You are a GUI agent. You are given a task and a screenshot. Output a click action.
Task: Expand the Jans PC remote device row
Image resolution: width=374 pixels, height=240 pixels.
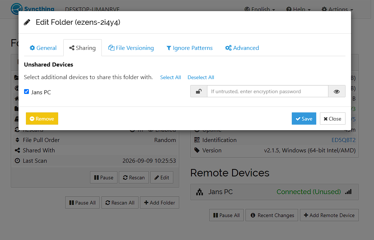274,192
